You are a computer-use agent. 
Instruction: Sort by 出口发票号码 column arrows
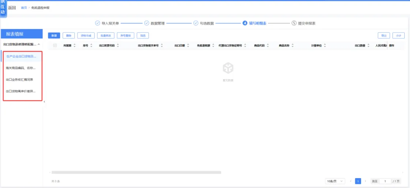click(118, 45)
